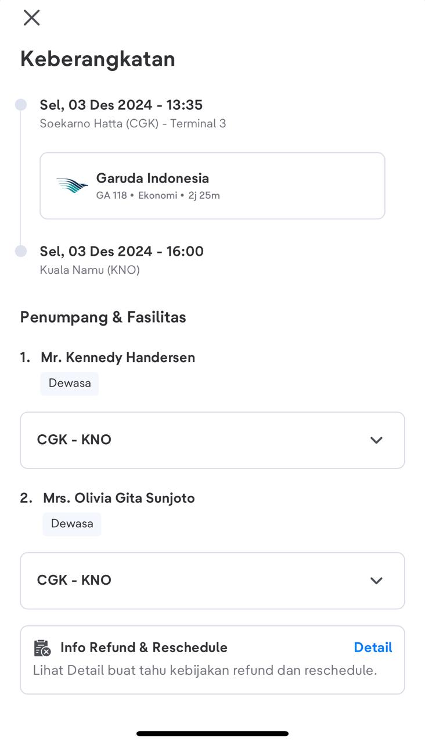The image size is (425, 744).
Task: Select passenger name Mrs. Olivia Gita Sunjoto
Action: [119, 498]
